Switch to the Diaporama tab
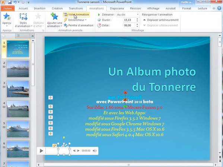Viewport: 223px width, 167px height. (117, 9)
